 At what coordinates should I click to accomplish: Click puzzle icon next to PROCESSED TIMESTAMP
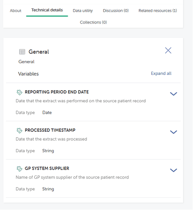pyautogui.click(x=19, y=130)
